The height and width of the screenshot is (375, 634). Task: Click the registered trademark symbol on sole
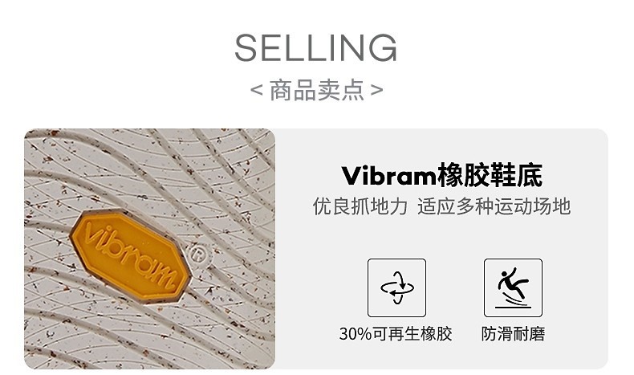[200, 255]
